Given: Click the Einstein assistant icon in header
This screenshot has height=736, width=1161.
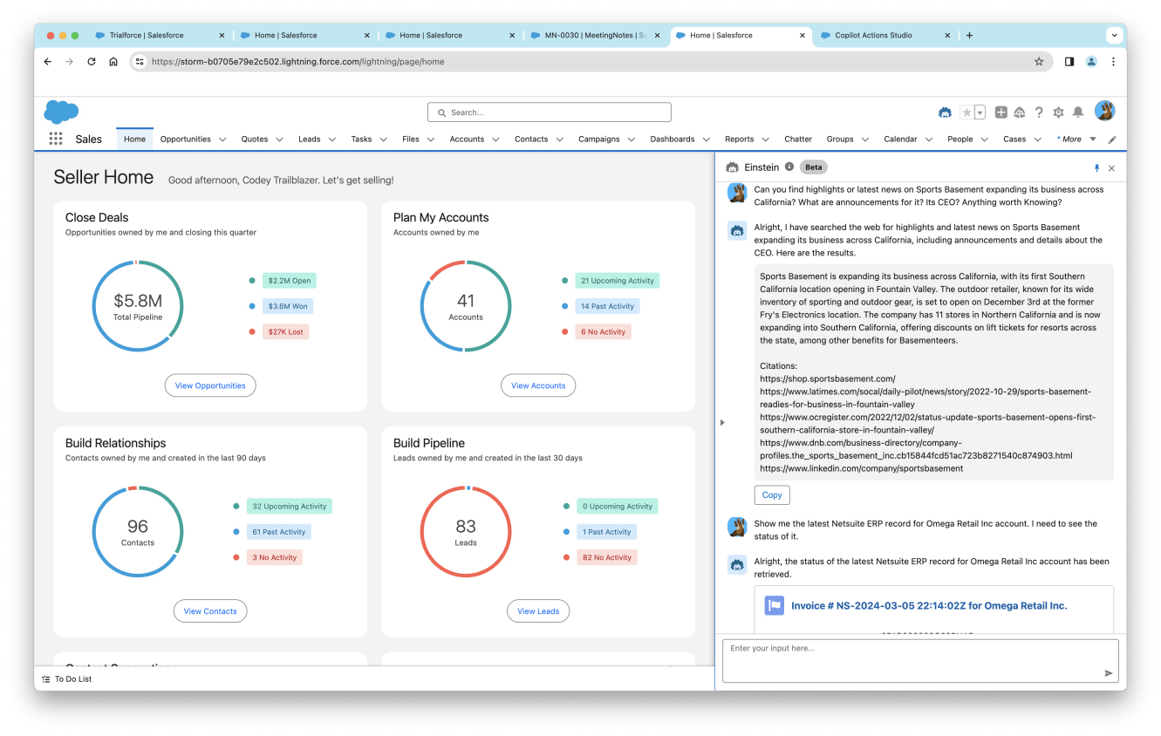Looking at the screenshot, I should pos(945,112).
